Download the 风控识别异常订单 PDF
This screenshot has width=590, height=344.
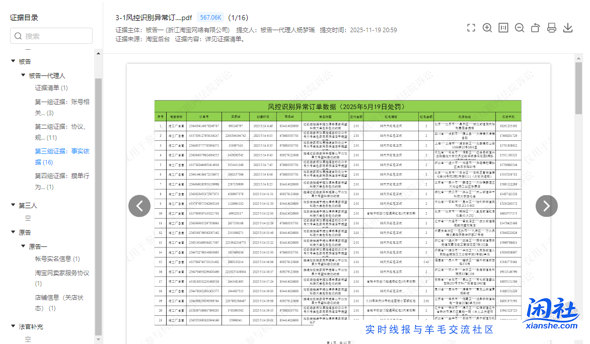568,28
